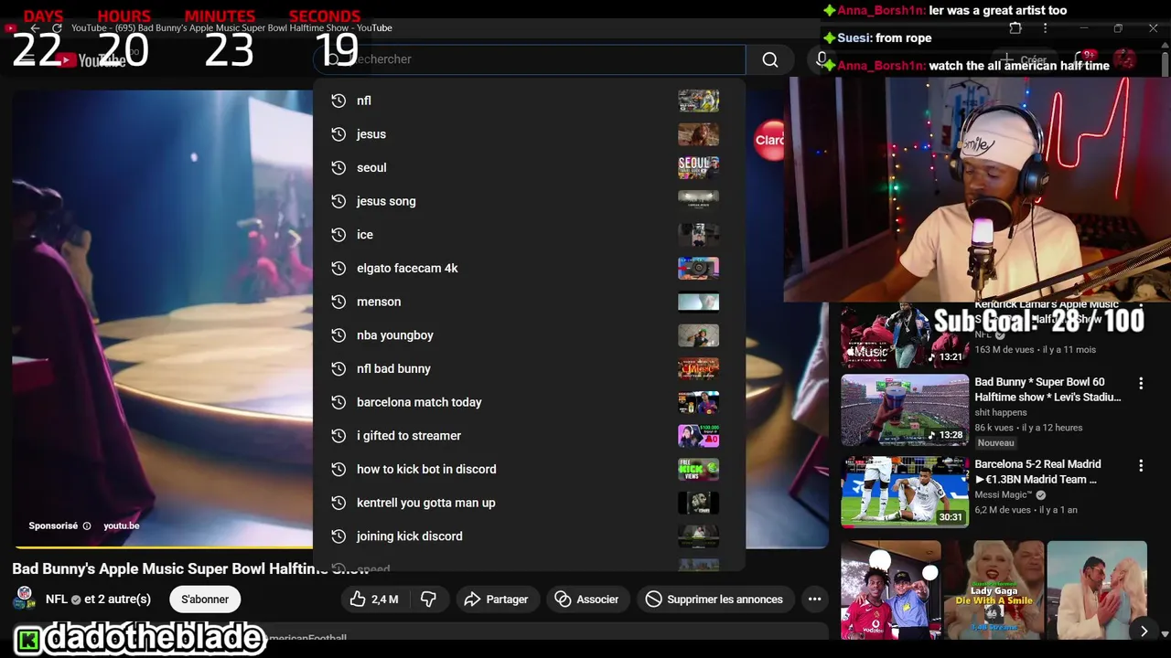Click history clock icon beside 'seoul'
1171x658 pixels.
coord(338,167)
